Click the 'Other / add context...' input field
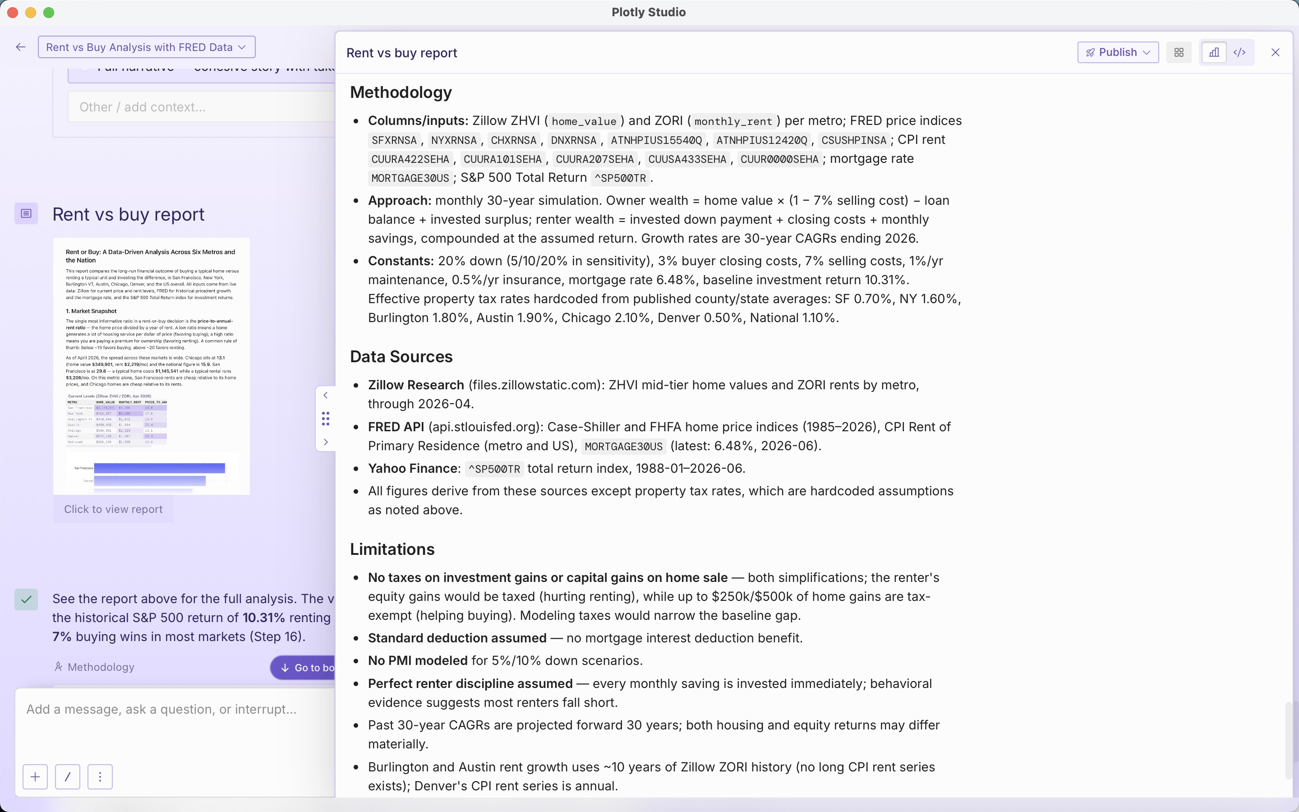Image resolution: width=1299 pixels, height=812 pixels. 202,107
